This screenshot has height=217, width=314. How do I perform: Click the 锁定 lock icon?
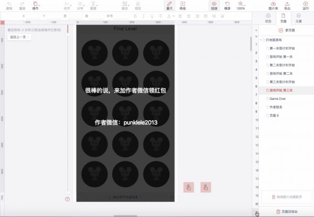(x=138, y=6)
